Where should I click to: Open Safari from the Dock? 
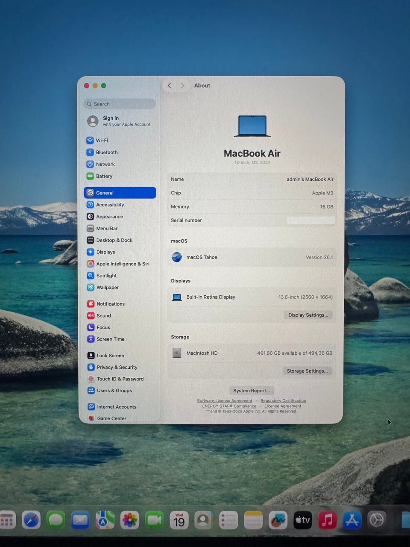tap(31, 521)
